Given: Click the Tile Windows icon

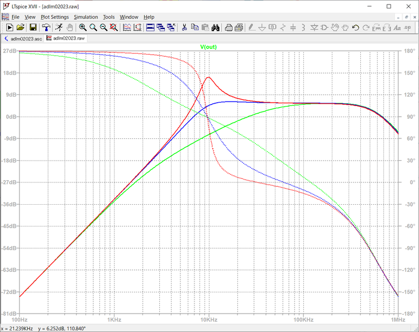Looking at the screenshot, I should tap(150, 27).
